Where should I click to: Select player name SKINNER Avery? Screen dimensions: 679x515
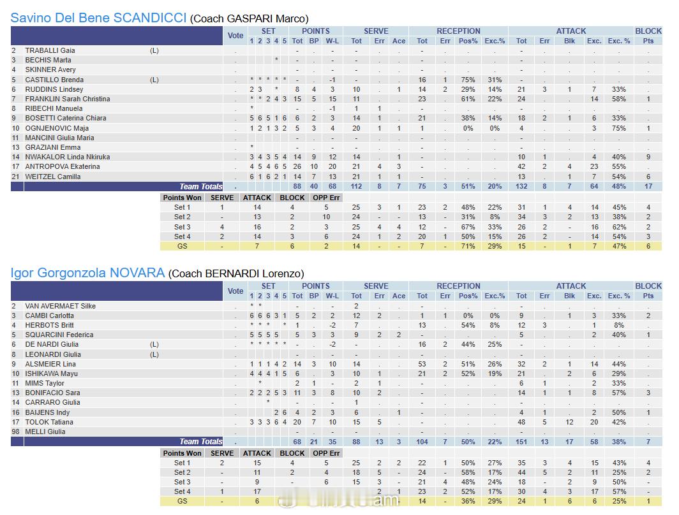tap(50, 69)
